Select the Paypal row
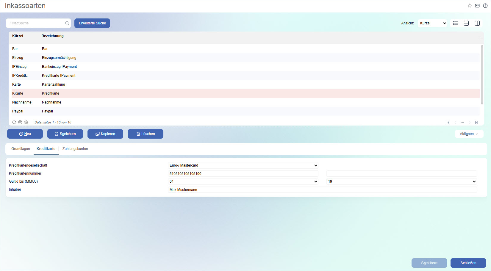The height and width of the screenshot is (271, 491). [x=245, y=111]
